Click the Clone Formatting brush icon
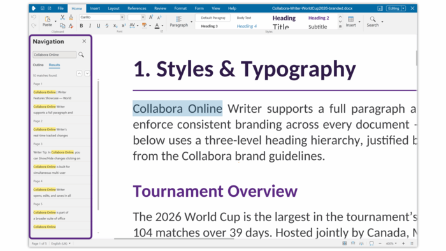The image size is (446, 251). pos(71,17)
